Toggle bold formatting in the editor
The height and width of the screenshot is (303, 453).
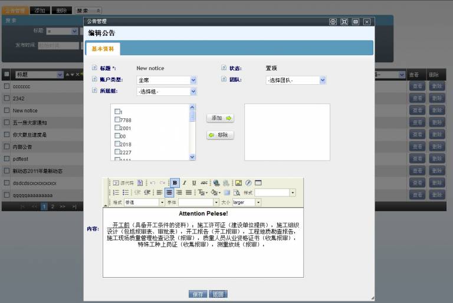click(175, 183)
